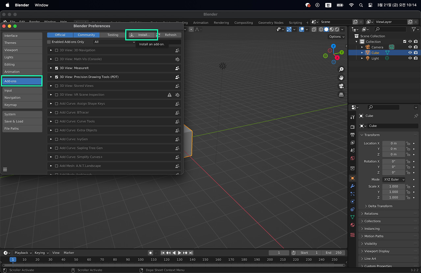The width and height of the screenshot is (421, 273).
Task: Enable the 3D View: 3D Navigation add-on
Action: coord(57,50)
